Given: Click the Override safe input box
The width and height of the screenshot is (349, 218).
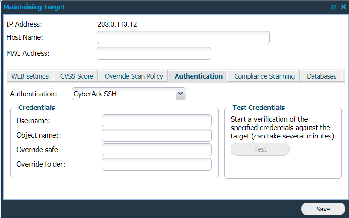Looking at the screenshot, I should click(x=156, y=150).
